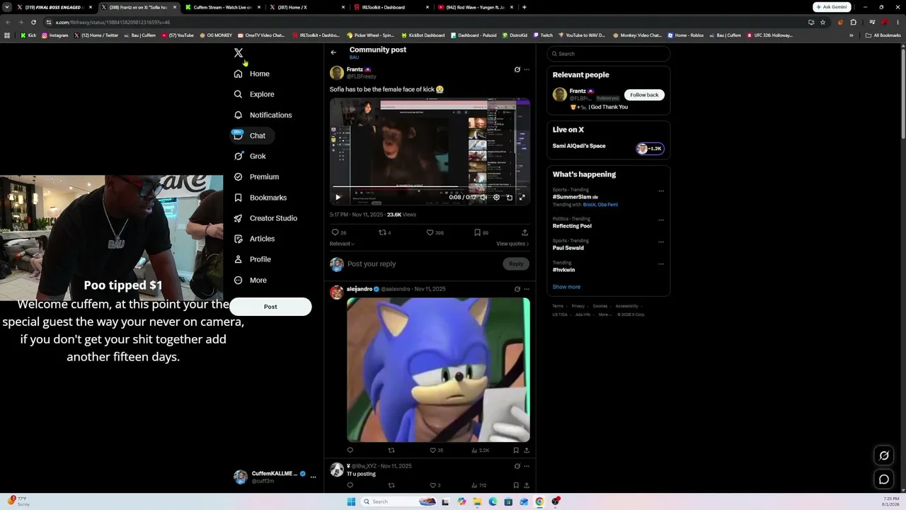Bookmark alexandro's Sonic reply
906x510 pixels.
pos(516,450)
